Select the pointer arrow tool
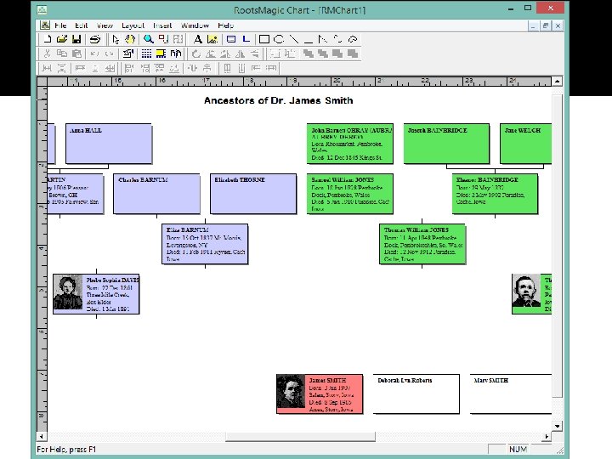The height and width of the screenshot is (459, 612). (116, 39)
